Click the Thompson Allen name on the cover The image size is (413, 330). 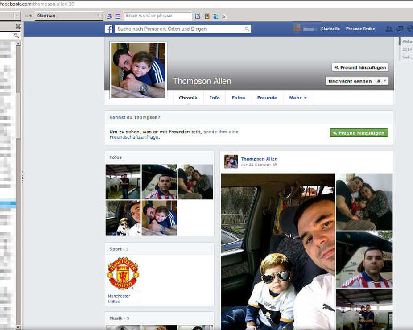point(202,81)
